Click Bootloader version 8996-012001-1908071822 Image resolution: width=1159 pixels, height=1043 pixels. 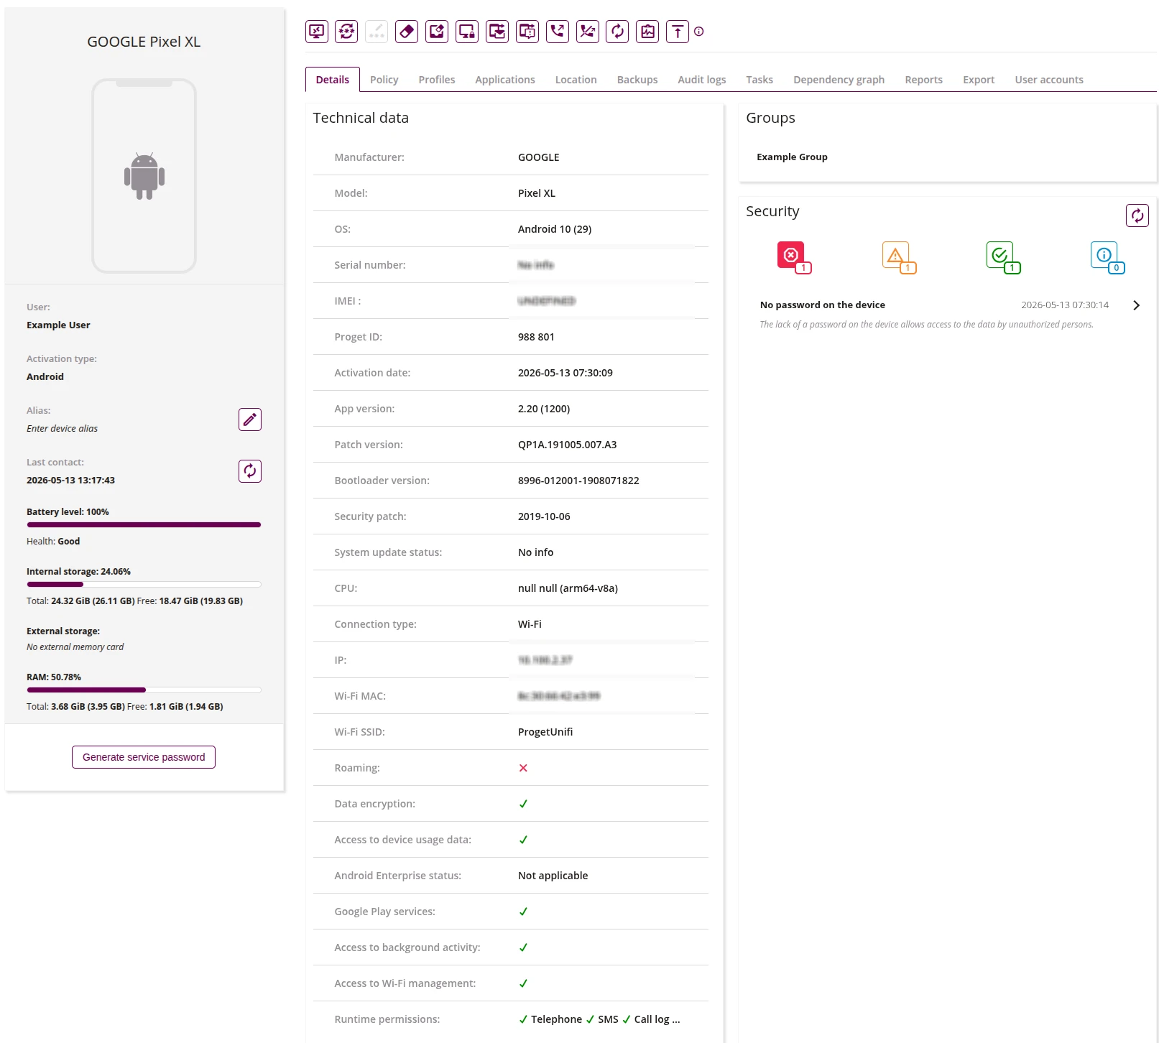(578, 481)
